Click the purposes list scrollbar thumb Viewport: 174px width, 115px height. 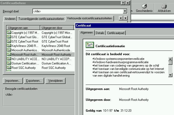(170, 63)
